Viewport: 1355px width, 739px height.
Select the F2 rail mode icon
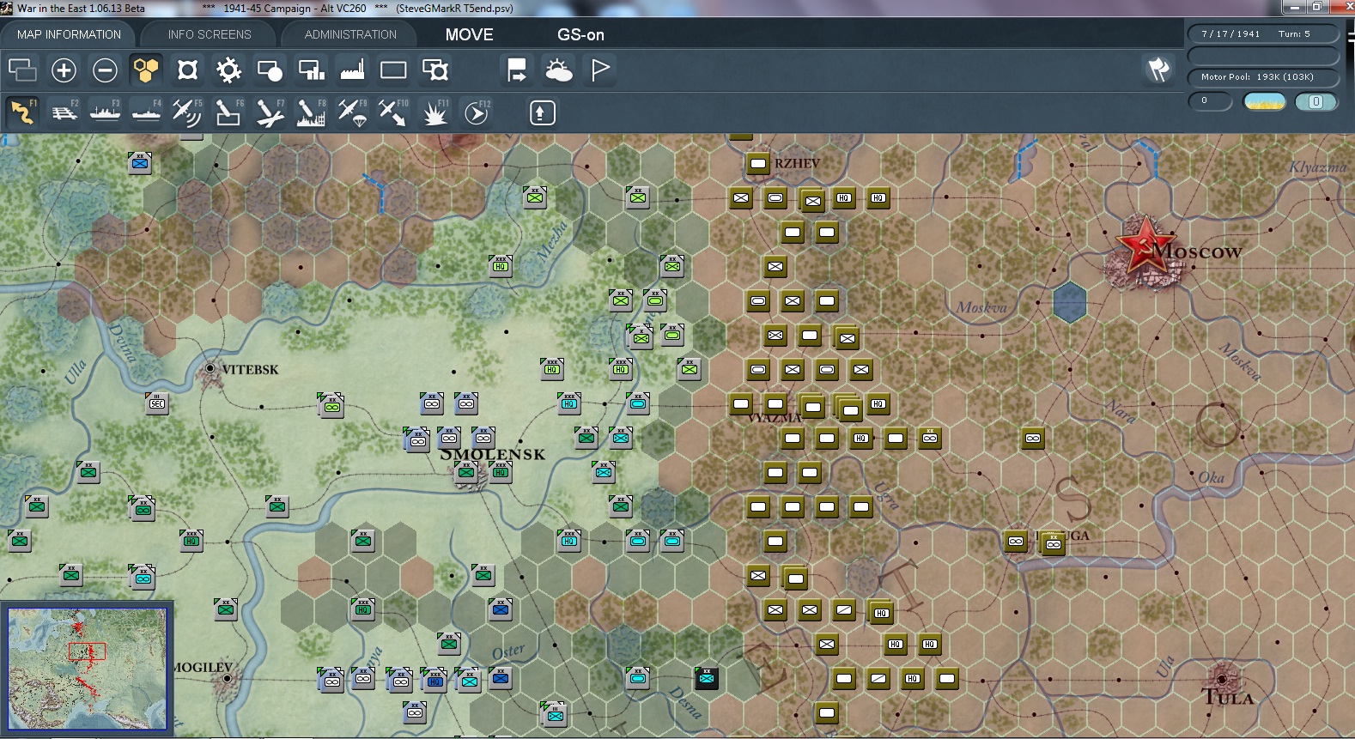64,112
